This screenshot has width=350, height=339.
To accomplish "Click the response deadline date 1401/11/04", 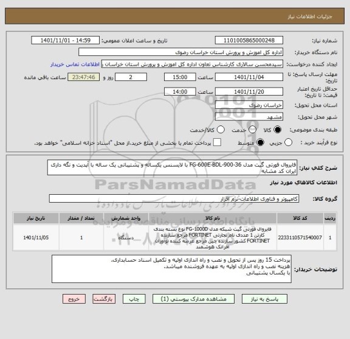I will click(x=249, y=77).
